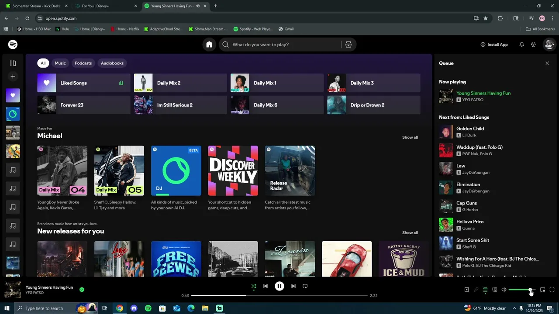This screenshot has width=559, height=314.
Task: Adjust the volume slider
Action: pos(522,290)
